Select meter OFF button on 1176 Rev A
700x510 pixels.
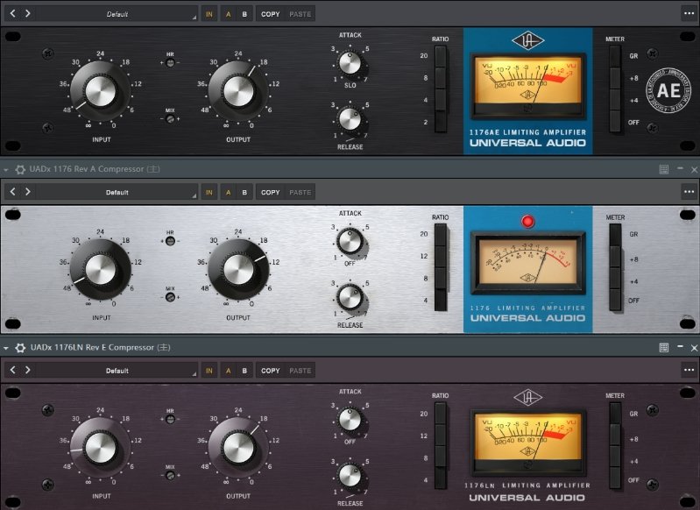pyautogui.click(x=615, y=300)
